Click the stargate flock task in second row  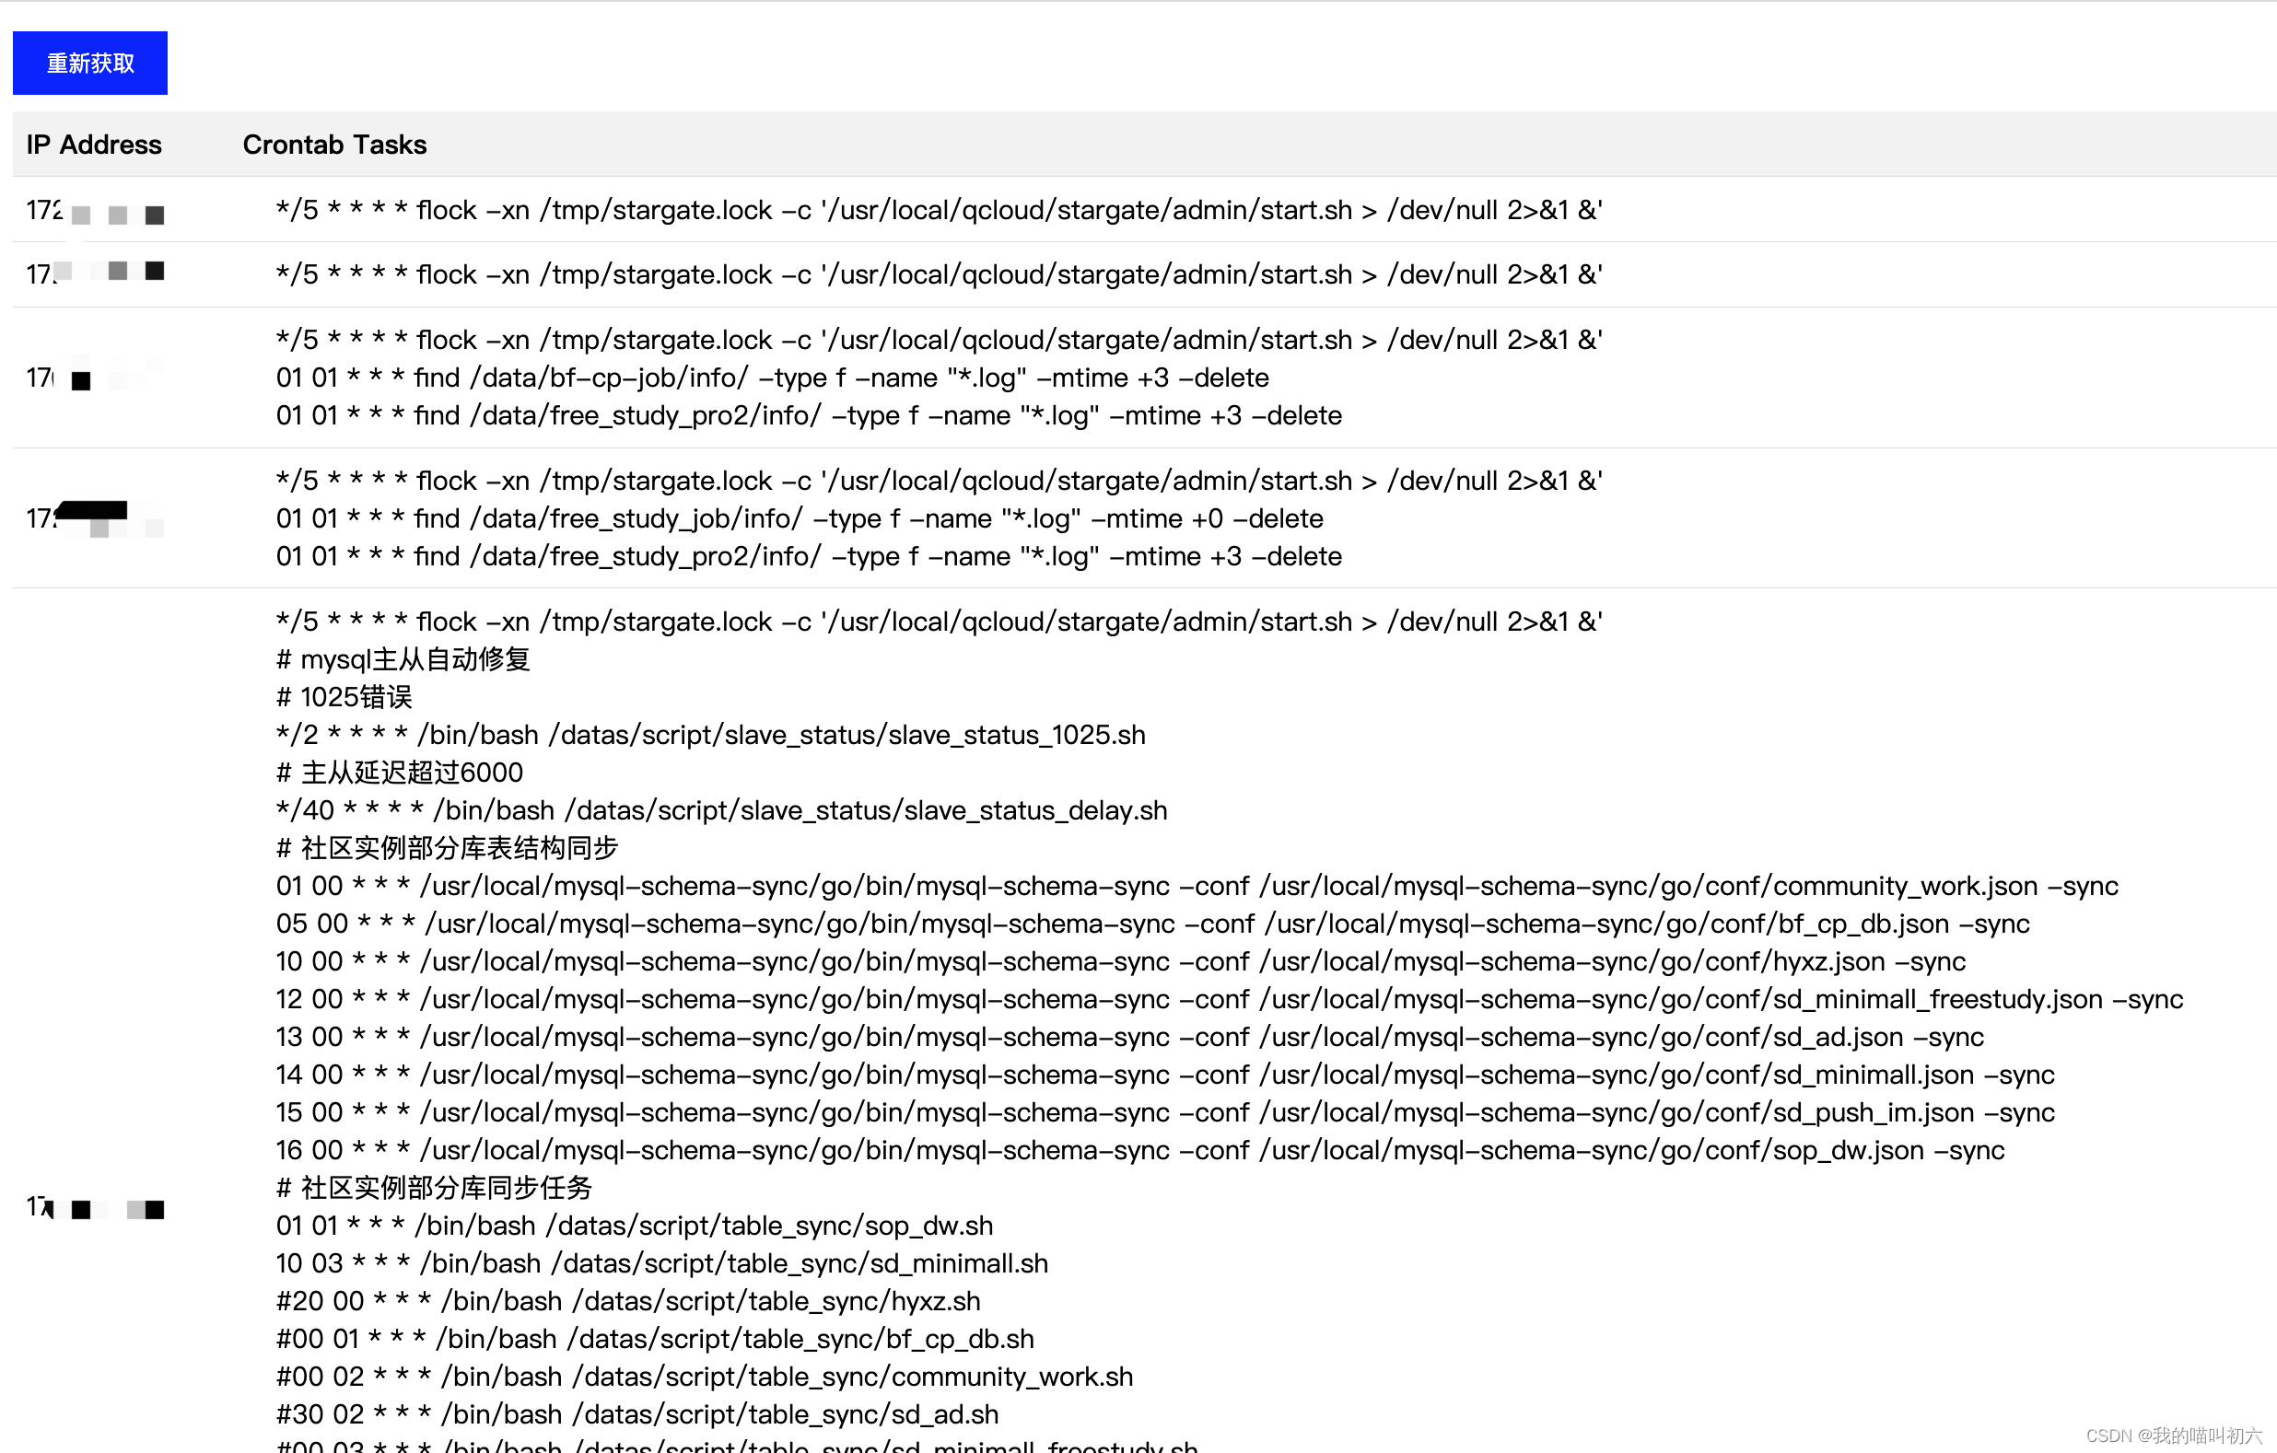coord(939,274)
